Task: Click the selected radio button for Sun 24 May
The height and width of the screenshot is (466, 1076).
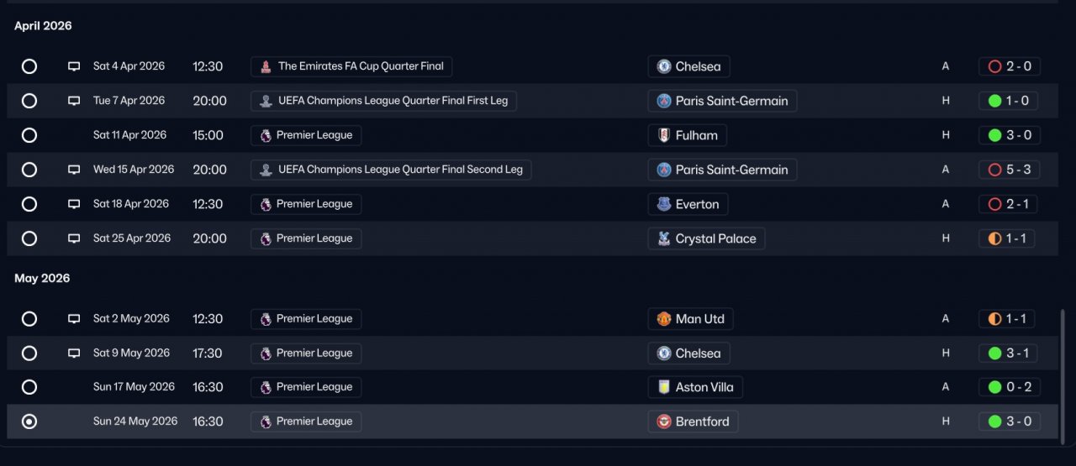Action: pyautogui.click(x=29, y=421)
